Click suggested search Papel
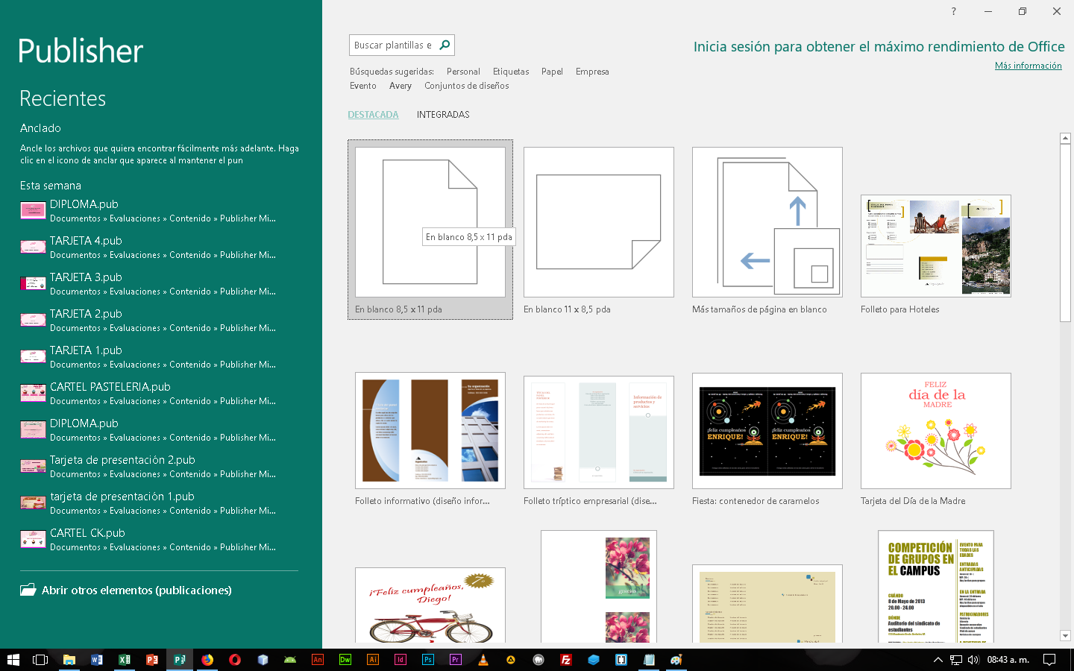The image size is (1074, 671). 552,72
